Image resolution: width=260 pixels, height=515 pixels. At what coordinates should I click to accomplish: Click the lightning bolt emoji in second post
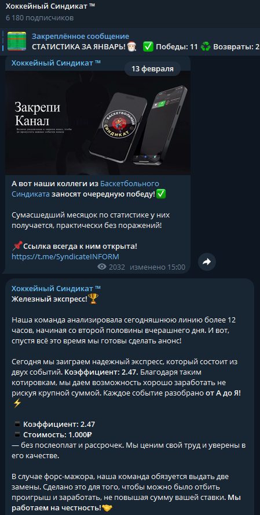coord(17,404)
